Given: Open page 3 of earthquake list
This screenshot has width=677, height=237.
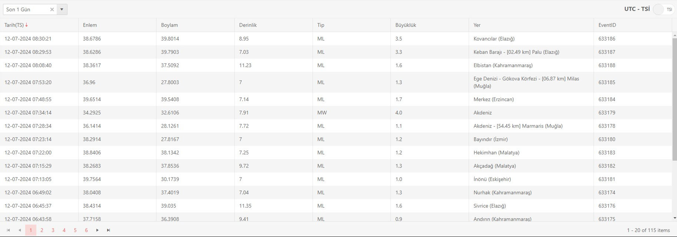Looking at the screenshot, I should coord(53,230).
